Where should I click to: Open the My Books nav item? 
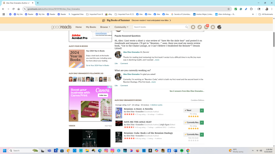click(x=91, y=27)
